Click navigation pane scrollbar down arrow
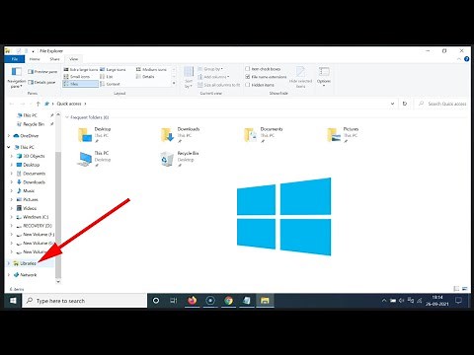The width and height of the screenshot is (474, 355). coord(58,281)
